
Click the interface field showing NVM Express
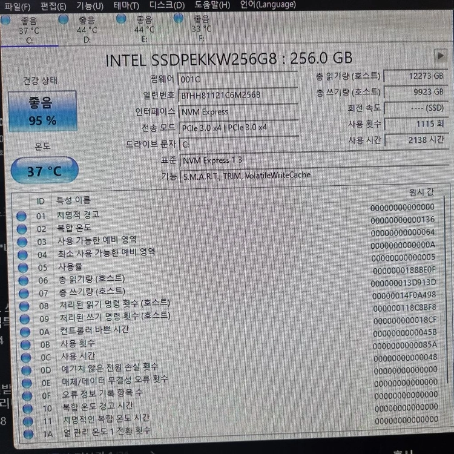[x=239, y=111]
